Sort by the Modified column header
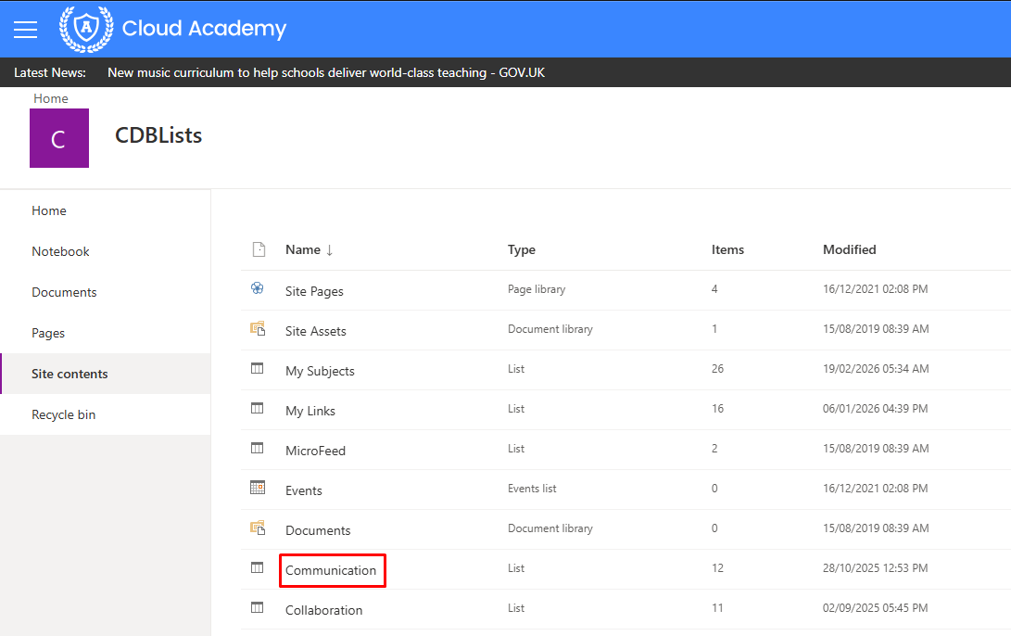 849,249
